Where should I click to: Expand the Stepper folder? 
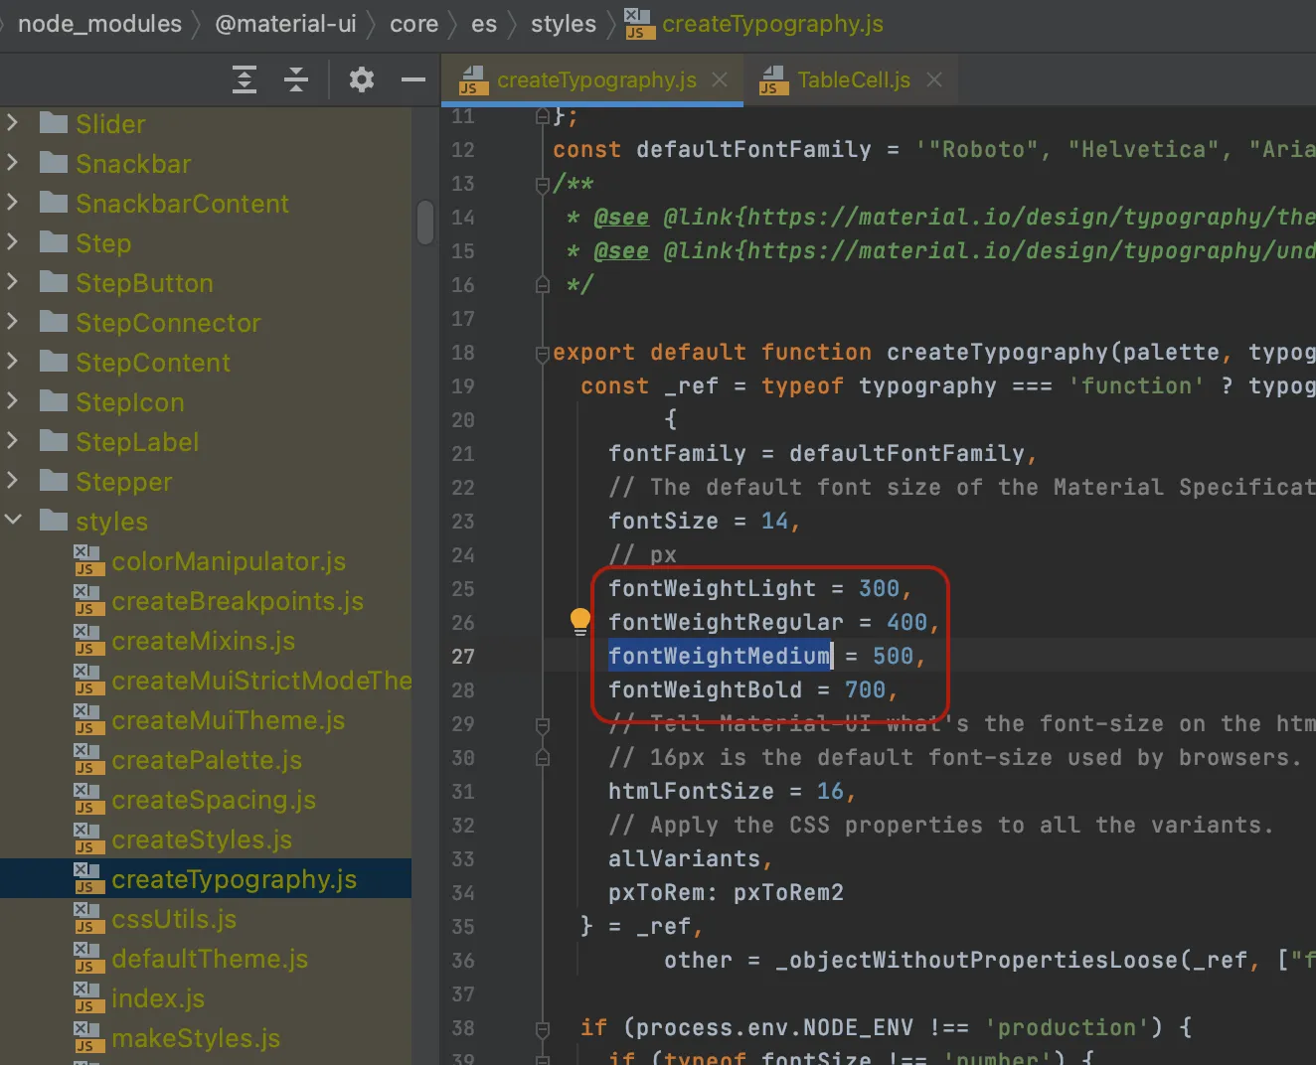(13, 481)
